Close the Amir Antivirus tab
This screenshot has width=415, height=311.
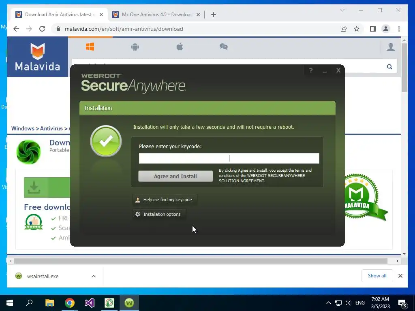[101, 15]
